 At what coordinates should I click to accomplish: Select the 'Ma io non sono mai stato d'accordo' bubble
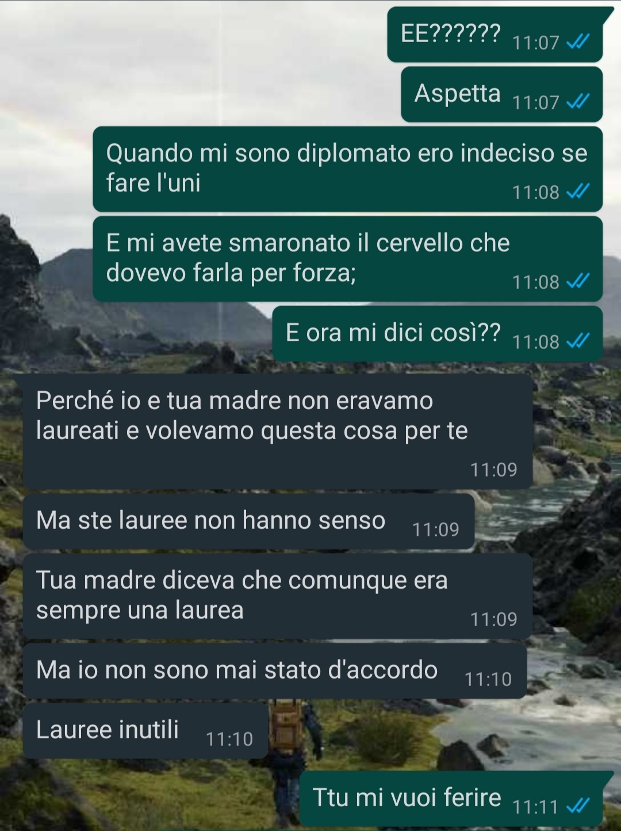pyautogui.click(x=274, y=671)
